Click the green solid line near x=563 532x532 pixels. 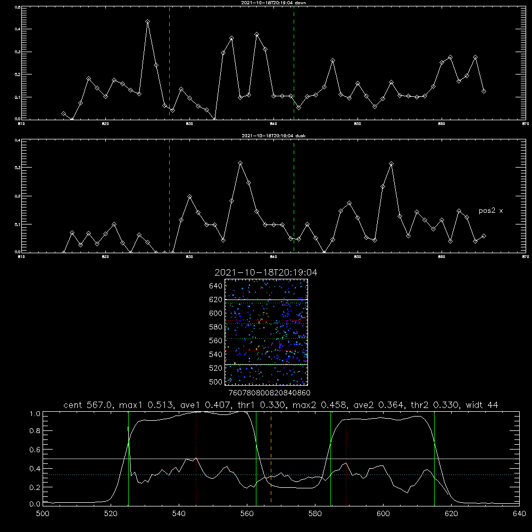(256, 458)
